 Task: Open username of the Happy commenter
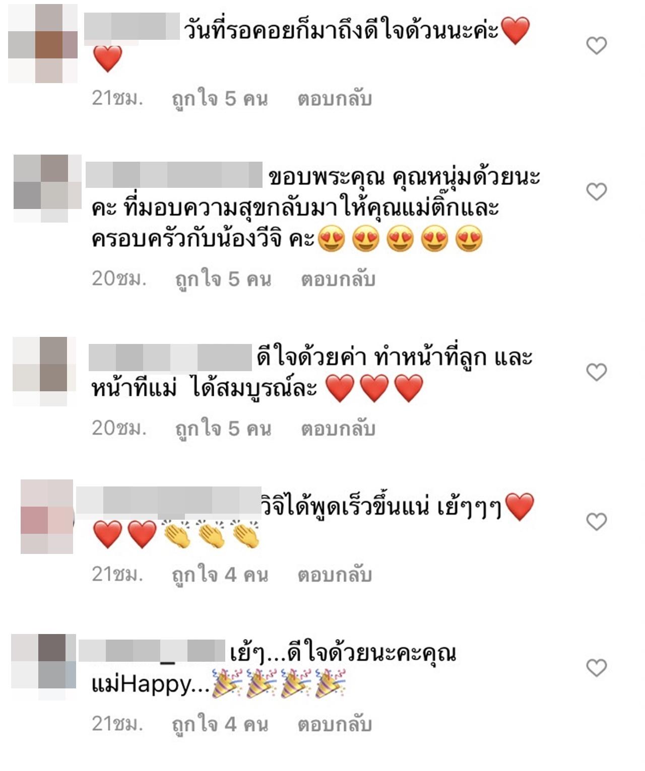click(152, 650)
